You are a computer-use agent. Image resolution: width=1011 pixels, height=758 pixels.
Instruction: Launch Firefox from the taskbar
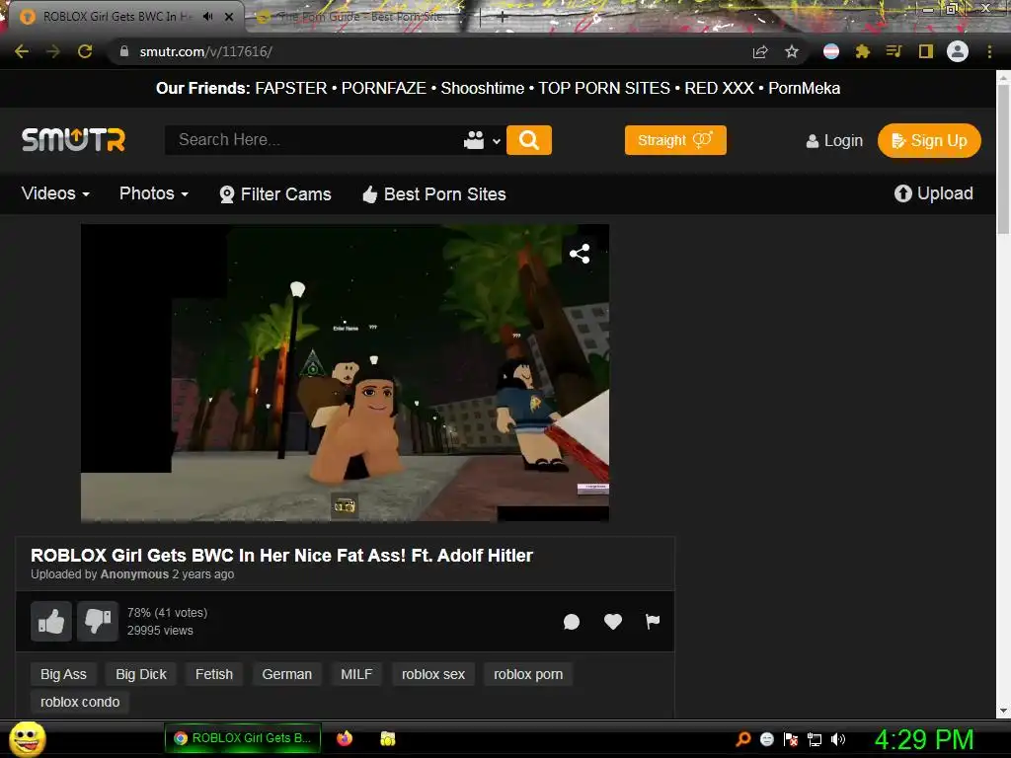tap(345, 738)
